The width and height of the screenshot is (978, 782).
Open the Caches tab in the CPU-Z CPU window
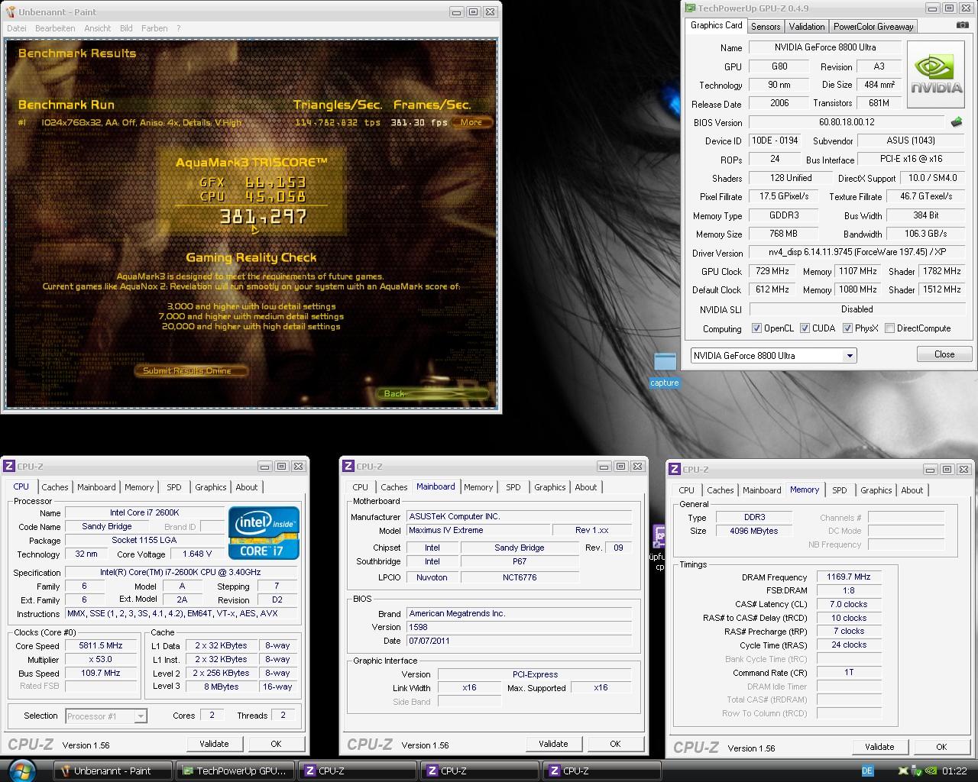coord(55,487)
